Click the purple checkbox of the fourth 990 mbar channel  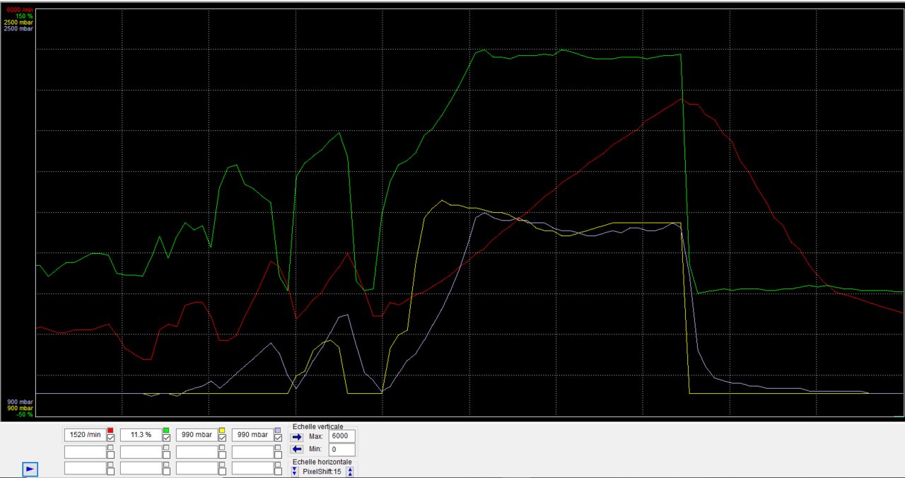click(x=276, y=438)
